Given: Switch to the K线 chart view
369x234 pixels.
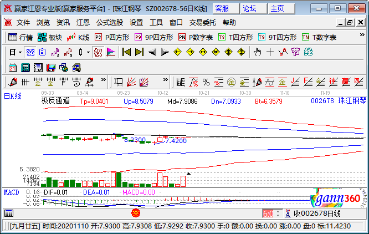Looking at the screenshot, I should [x=78, y=37].
